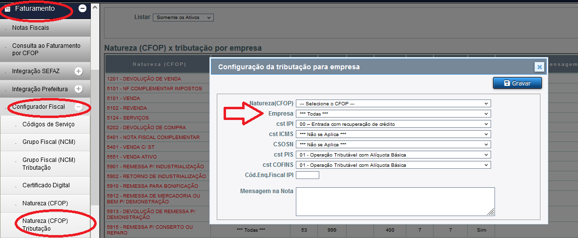Open the Empresa dropdown
This screenshot has width=578, height=238.
coord(393,114)
